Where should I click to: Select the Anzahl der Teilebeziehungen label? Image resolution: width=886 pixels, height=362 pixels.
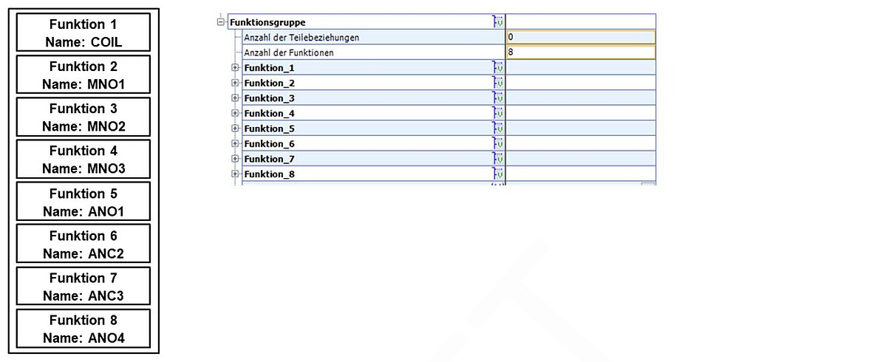point(301,38)
